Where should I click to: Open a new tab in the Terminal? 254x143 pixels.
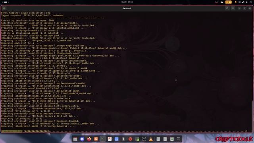point(4,8)
